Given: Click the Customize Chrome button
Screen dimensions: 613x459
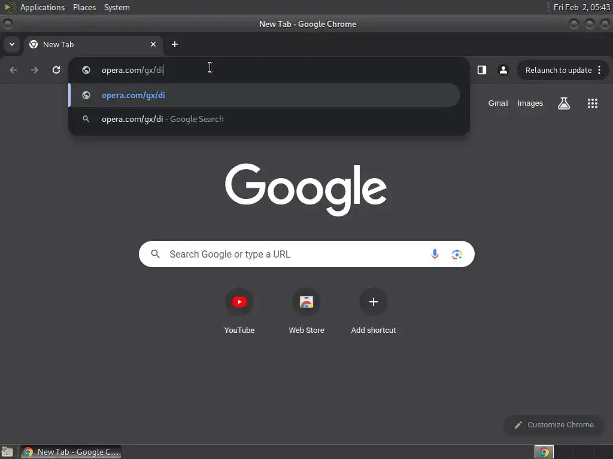Looking at the screenshot, I should pos(554,425).
